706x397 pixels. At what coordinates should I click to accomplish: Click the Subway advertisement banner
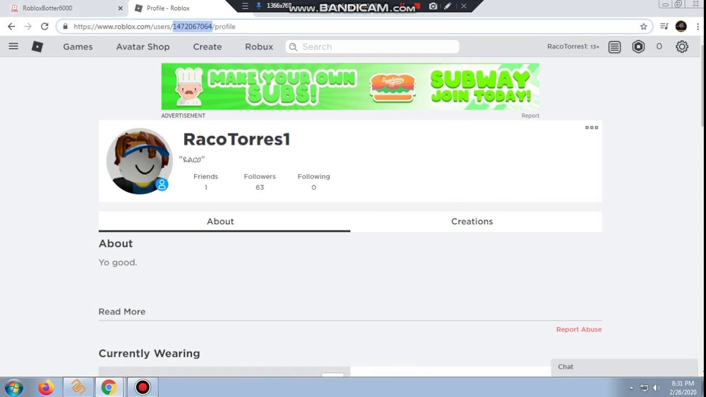point(350,87)
